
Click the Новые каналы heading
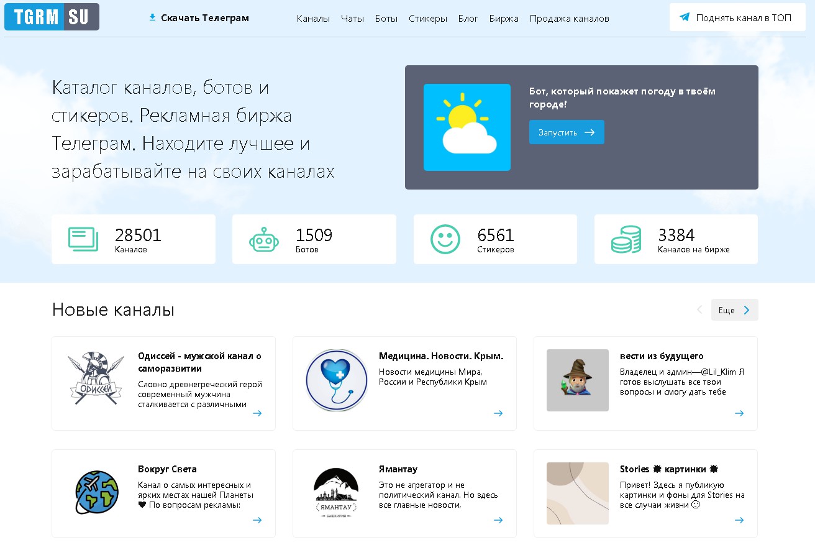coord(113,309)
